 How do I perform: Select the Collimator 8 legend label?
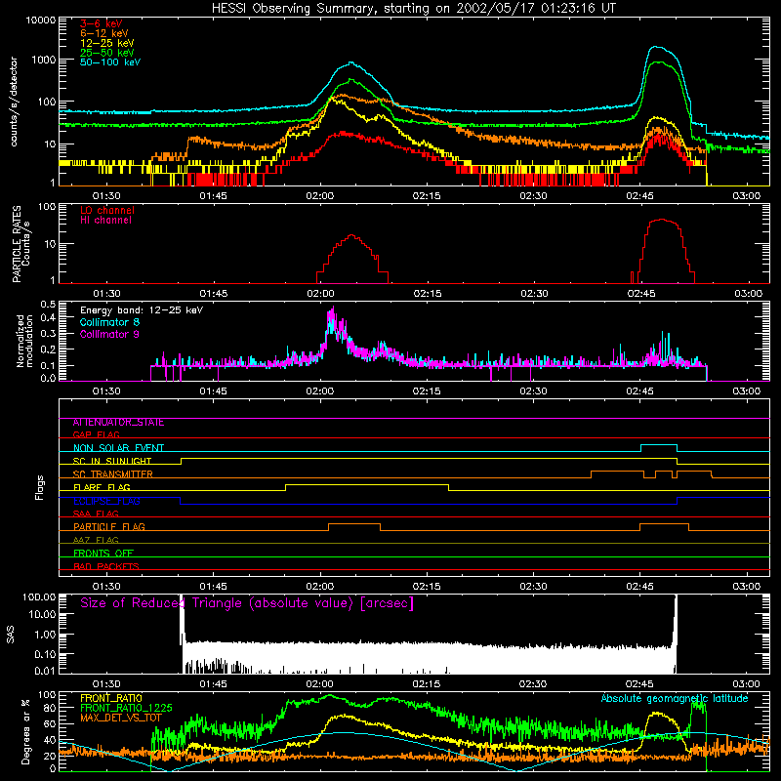(109, 322)
